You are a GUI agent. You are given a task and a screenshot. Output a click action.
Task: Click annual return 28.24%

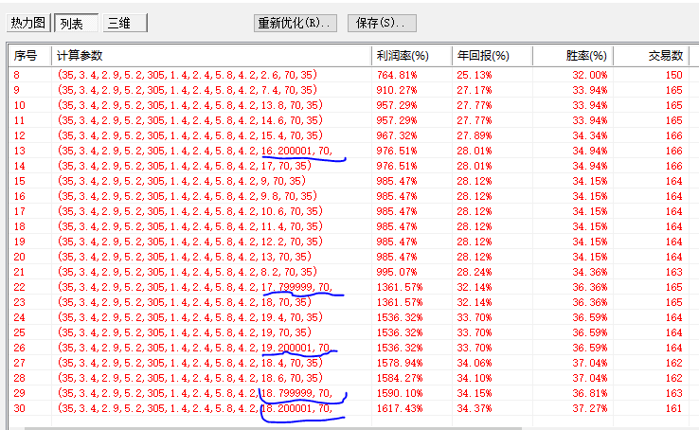475,272
